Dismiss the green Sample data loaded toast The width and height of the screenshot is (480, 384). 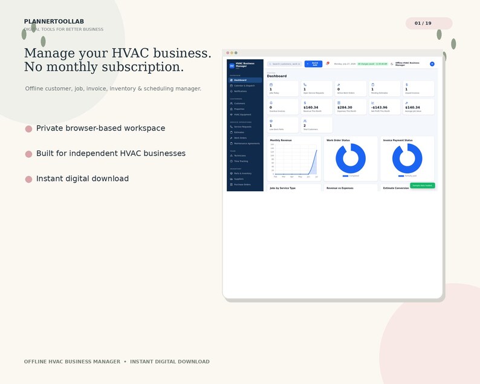tap(423, 185)
